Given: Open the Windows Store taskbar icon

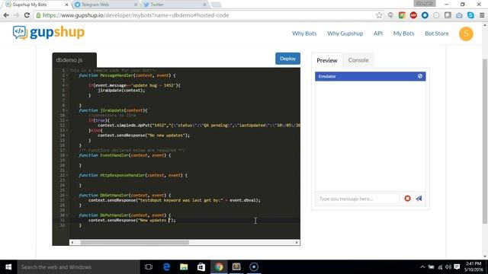Looking at the screenshot, I should click(201, 267).
